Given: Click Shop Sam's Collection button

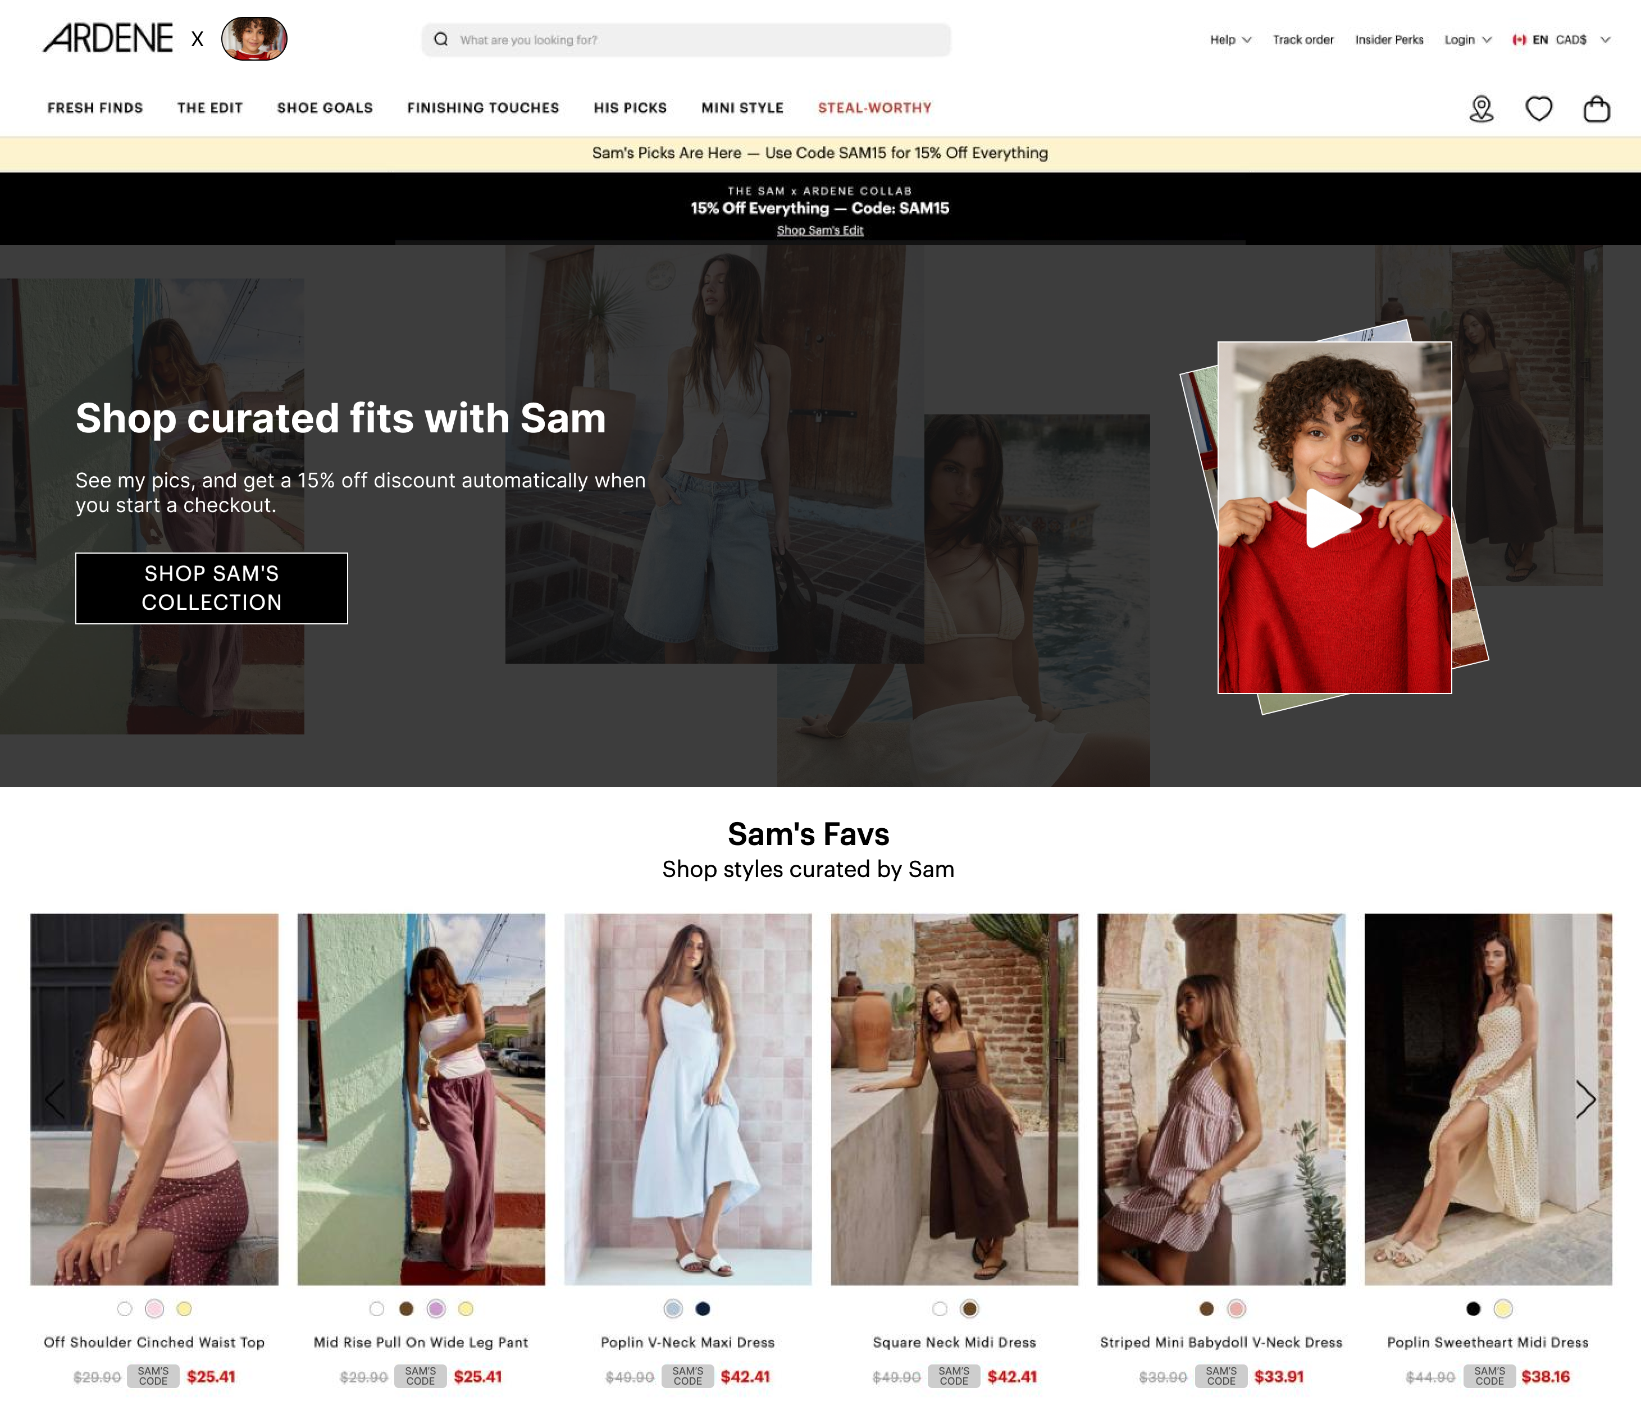Looking at the screenshot, I should pyautogui.click(x=212, y=587).
